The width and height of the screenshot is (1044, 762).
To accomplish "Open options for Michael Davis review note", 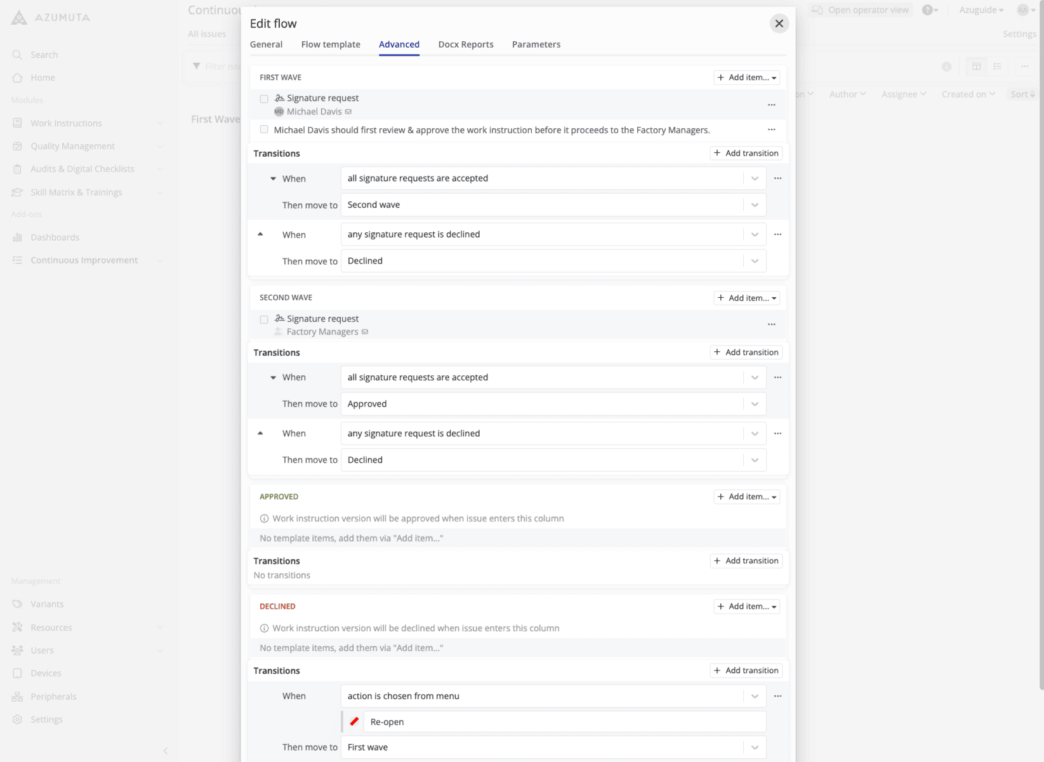I will (771, 130).
